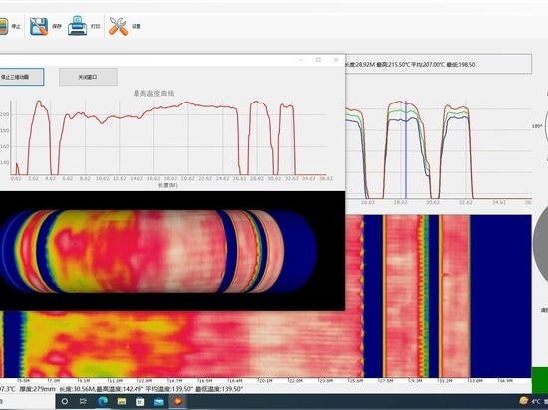Open Microsoft Store from the taskbar

pyautogui.click(x=140, y=401)
